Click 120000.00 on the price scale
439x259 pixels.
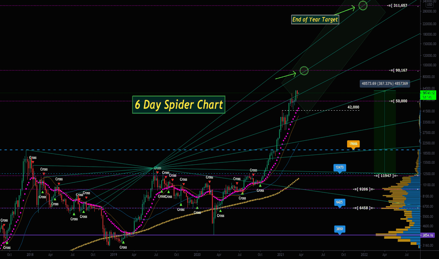[429, 56]
